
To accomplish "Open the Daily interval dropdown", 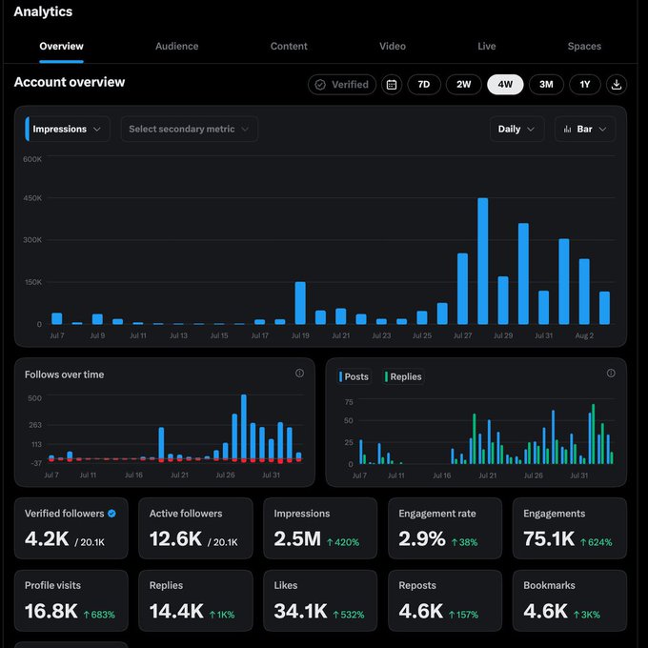I will point(516,129).
